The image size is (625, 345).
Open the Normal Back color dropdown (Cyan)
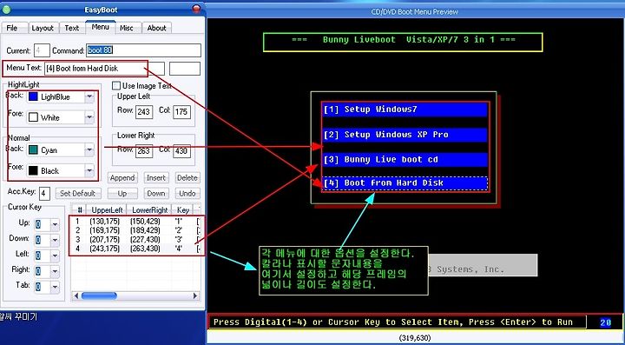click(89, 150)
